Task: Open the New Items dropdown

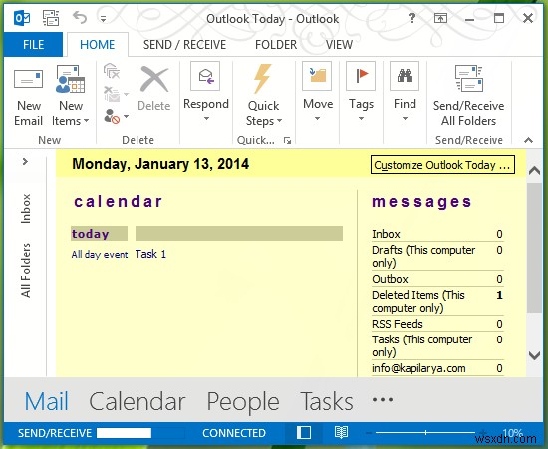Action: point(71,96)
